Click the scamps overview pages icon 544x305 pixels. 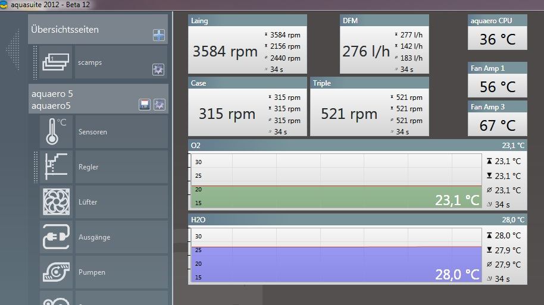(56, 62)
